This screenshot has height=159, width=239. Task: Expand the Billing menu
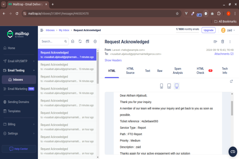coord(19,124)
